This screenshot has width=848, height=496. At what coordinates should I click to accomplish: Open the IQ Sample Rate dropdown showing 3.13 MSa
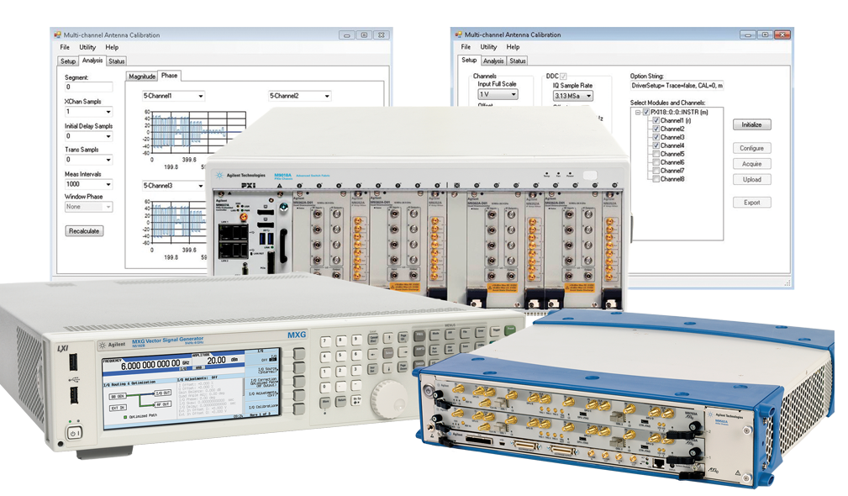[572, 96]
